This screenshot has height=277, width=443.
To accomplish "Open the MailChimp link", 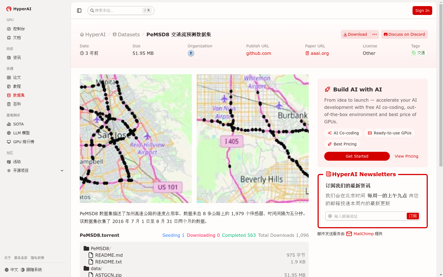I will coord(360,234).
